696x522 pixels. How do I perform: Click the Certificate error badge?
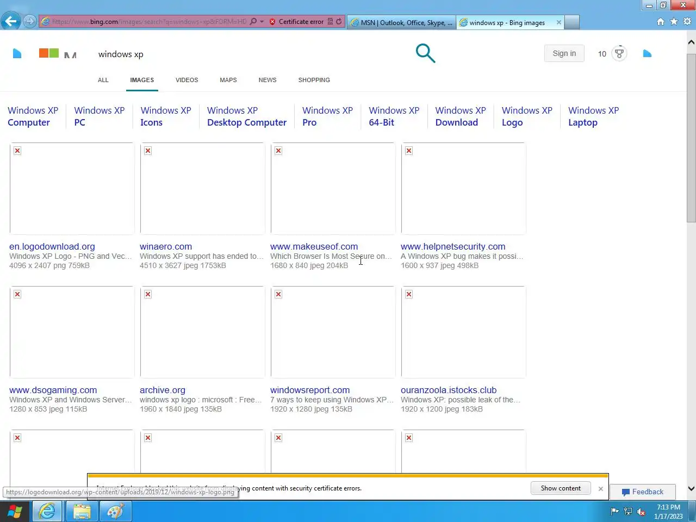click(296, 22)
